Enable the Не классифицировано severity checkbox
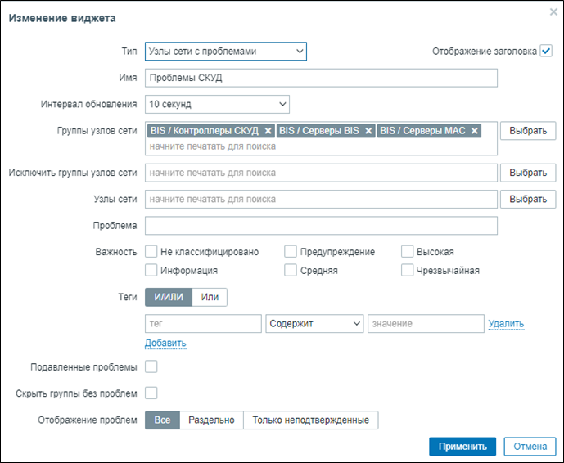564x463 pixels. pyautogui.click(x=151, y=252)
